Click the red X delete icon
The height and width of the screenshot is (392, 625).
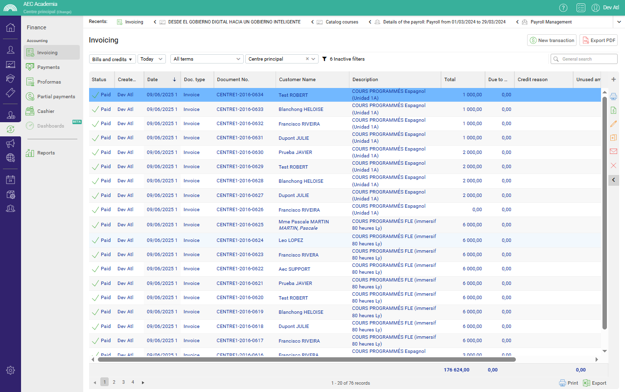point(613,166)
